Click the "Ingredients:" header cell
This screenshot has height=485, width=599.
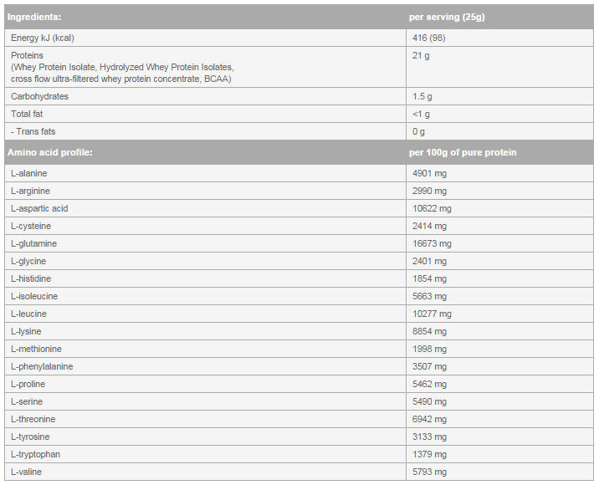(36, 17)
